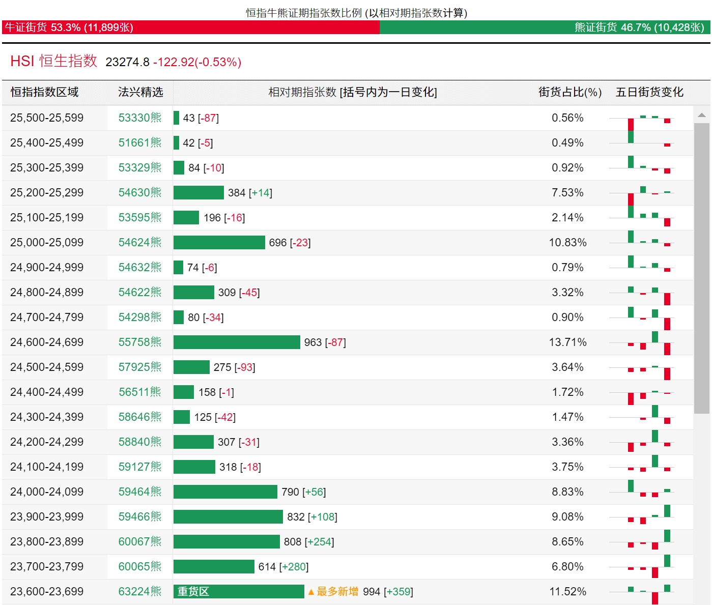Image resolution: width=712 pixels, height=605 pixels.
Task: Click the percentage 13.71%
Action: tap(567, 342)
